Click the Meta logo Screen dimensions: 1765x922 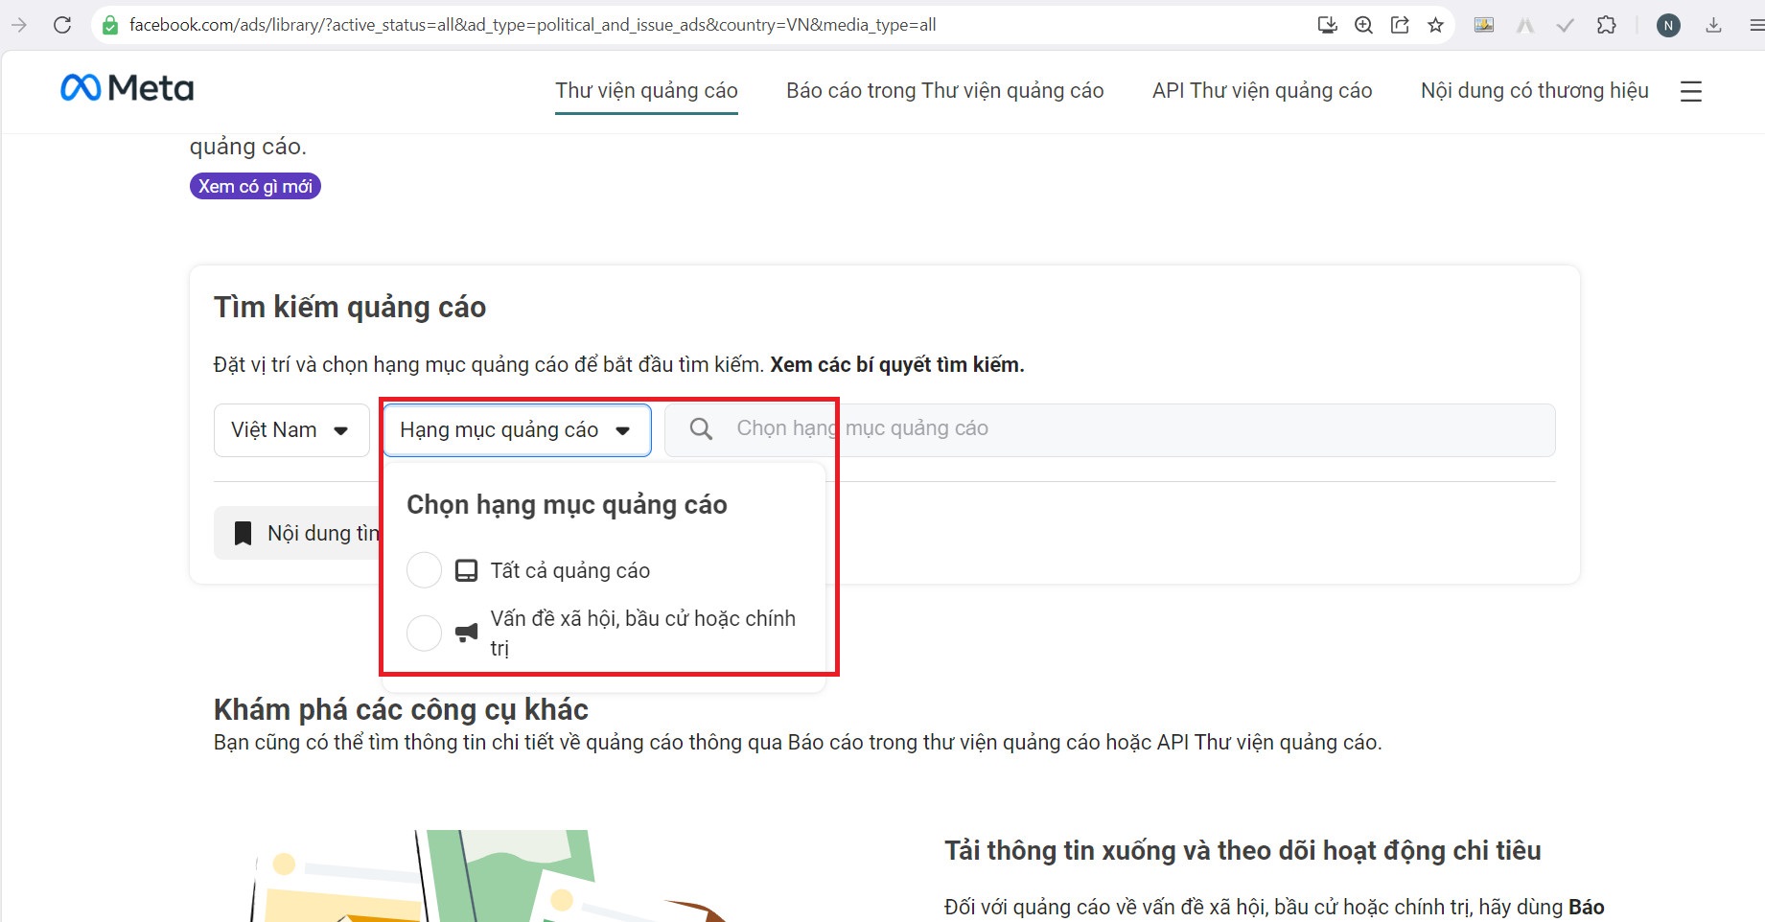[127, 88]
